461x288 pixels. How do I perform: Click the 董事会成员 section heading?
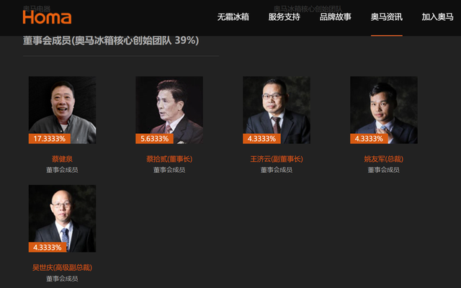click(111, 40)
